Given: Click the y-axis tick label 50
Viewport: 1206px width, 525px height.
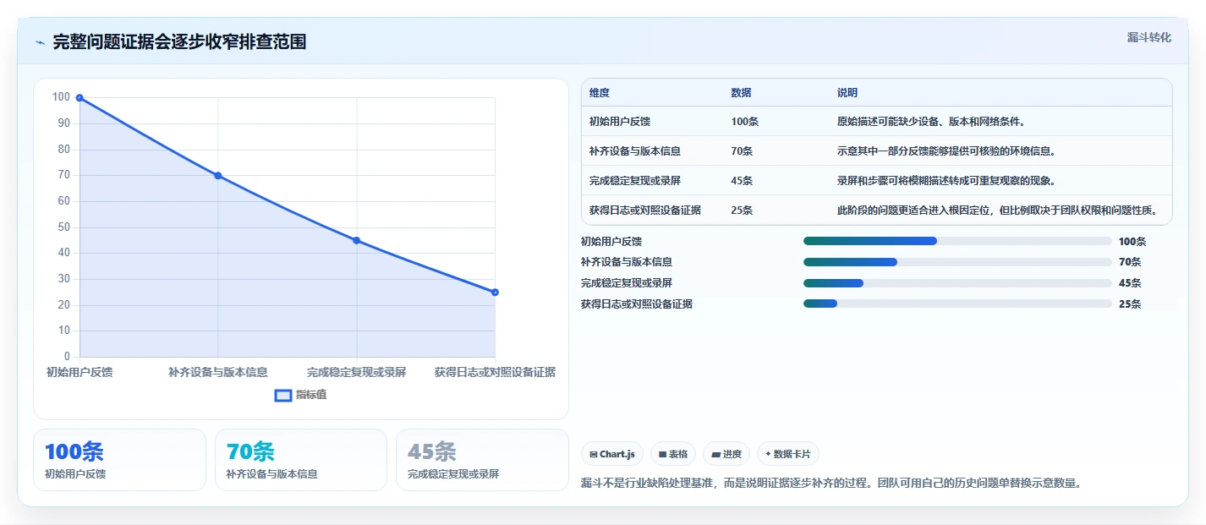Looking at the screenshot, I should [x=64, y=227].
